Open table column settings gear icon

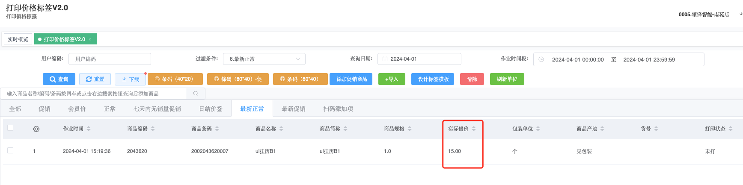click(36, 129)
